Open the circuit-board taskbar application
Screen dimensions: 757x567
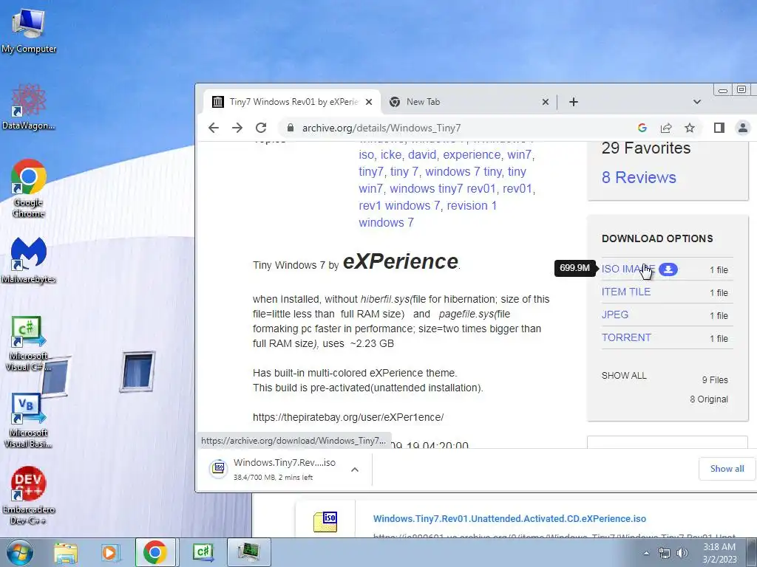pyautogui.click(x=248, y=552)
